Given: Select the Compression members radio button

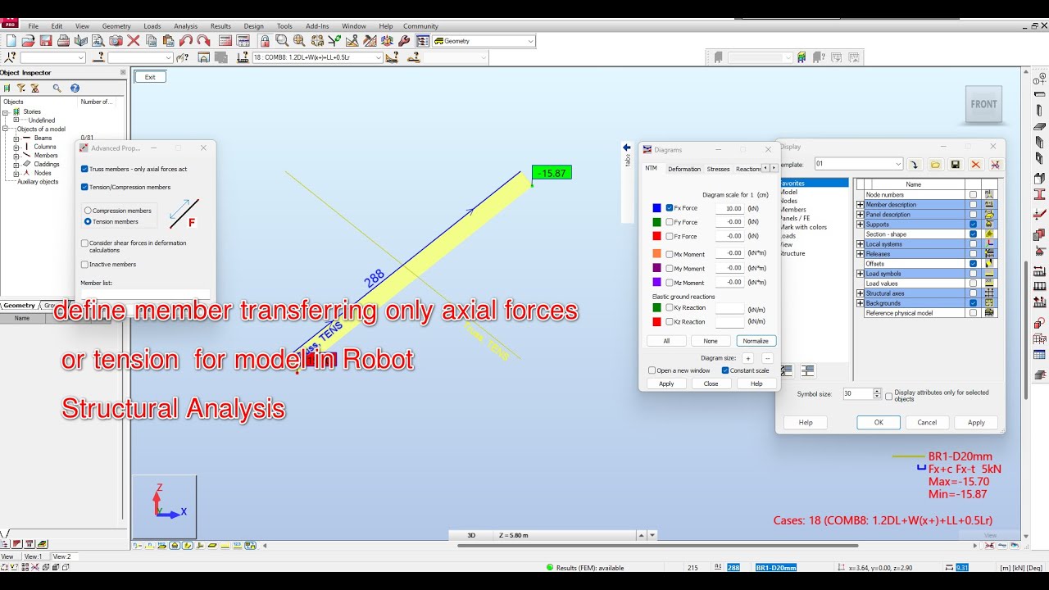Looking at the screenshot, I should click(x=89, y=211).
